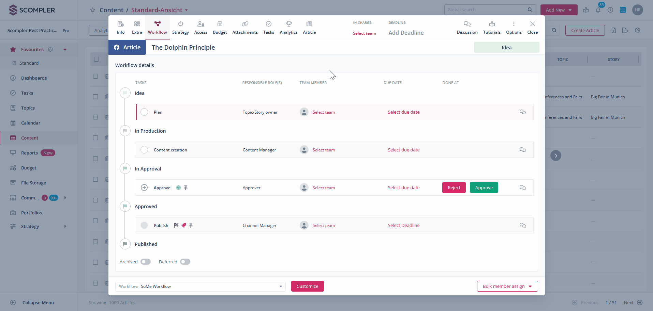
Task: Toggle the Deferred switch
Action: (x=185, y=262)
